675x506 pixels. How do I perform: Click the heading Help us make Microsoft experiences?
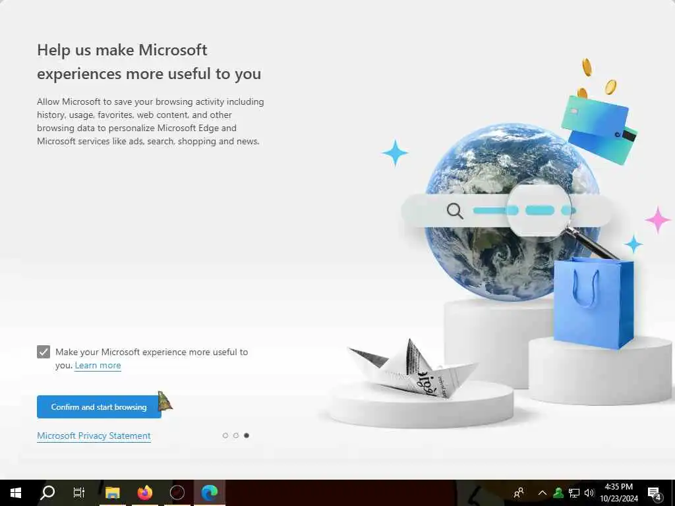click(x=149, y=62)
